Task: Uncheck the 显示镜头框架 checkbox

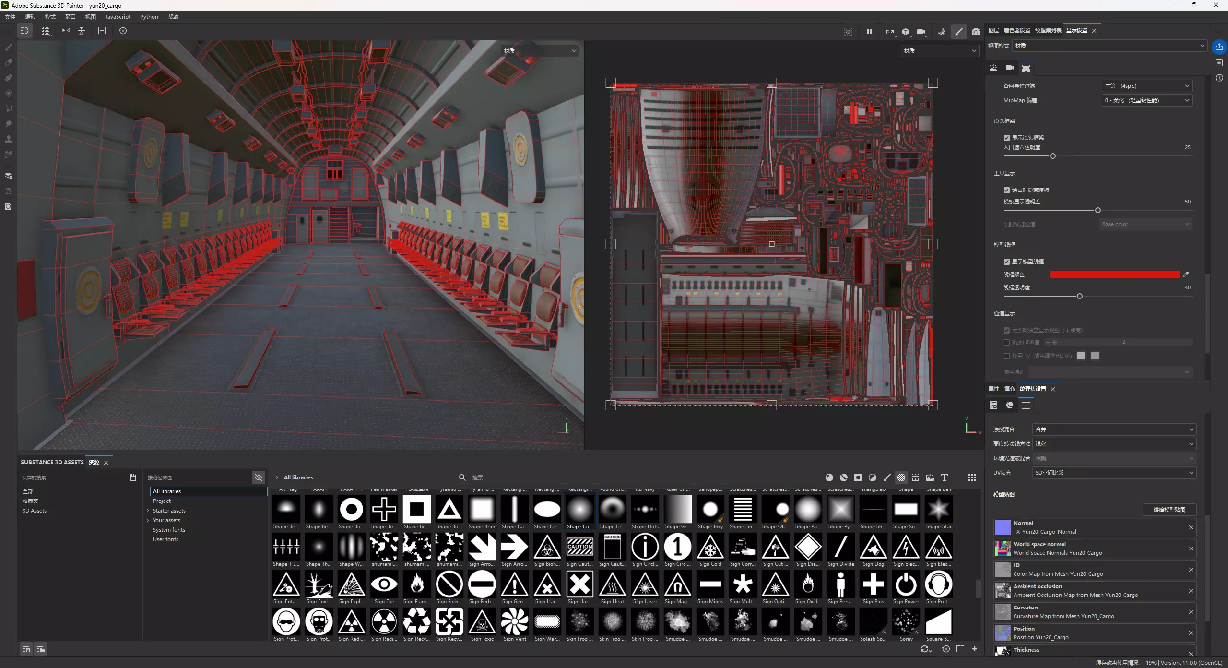Action: pyautogui.click(x=1006, y=138)
